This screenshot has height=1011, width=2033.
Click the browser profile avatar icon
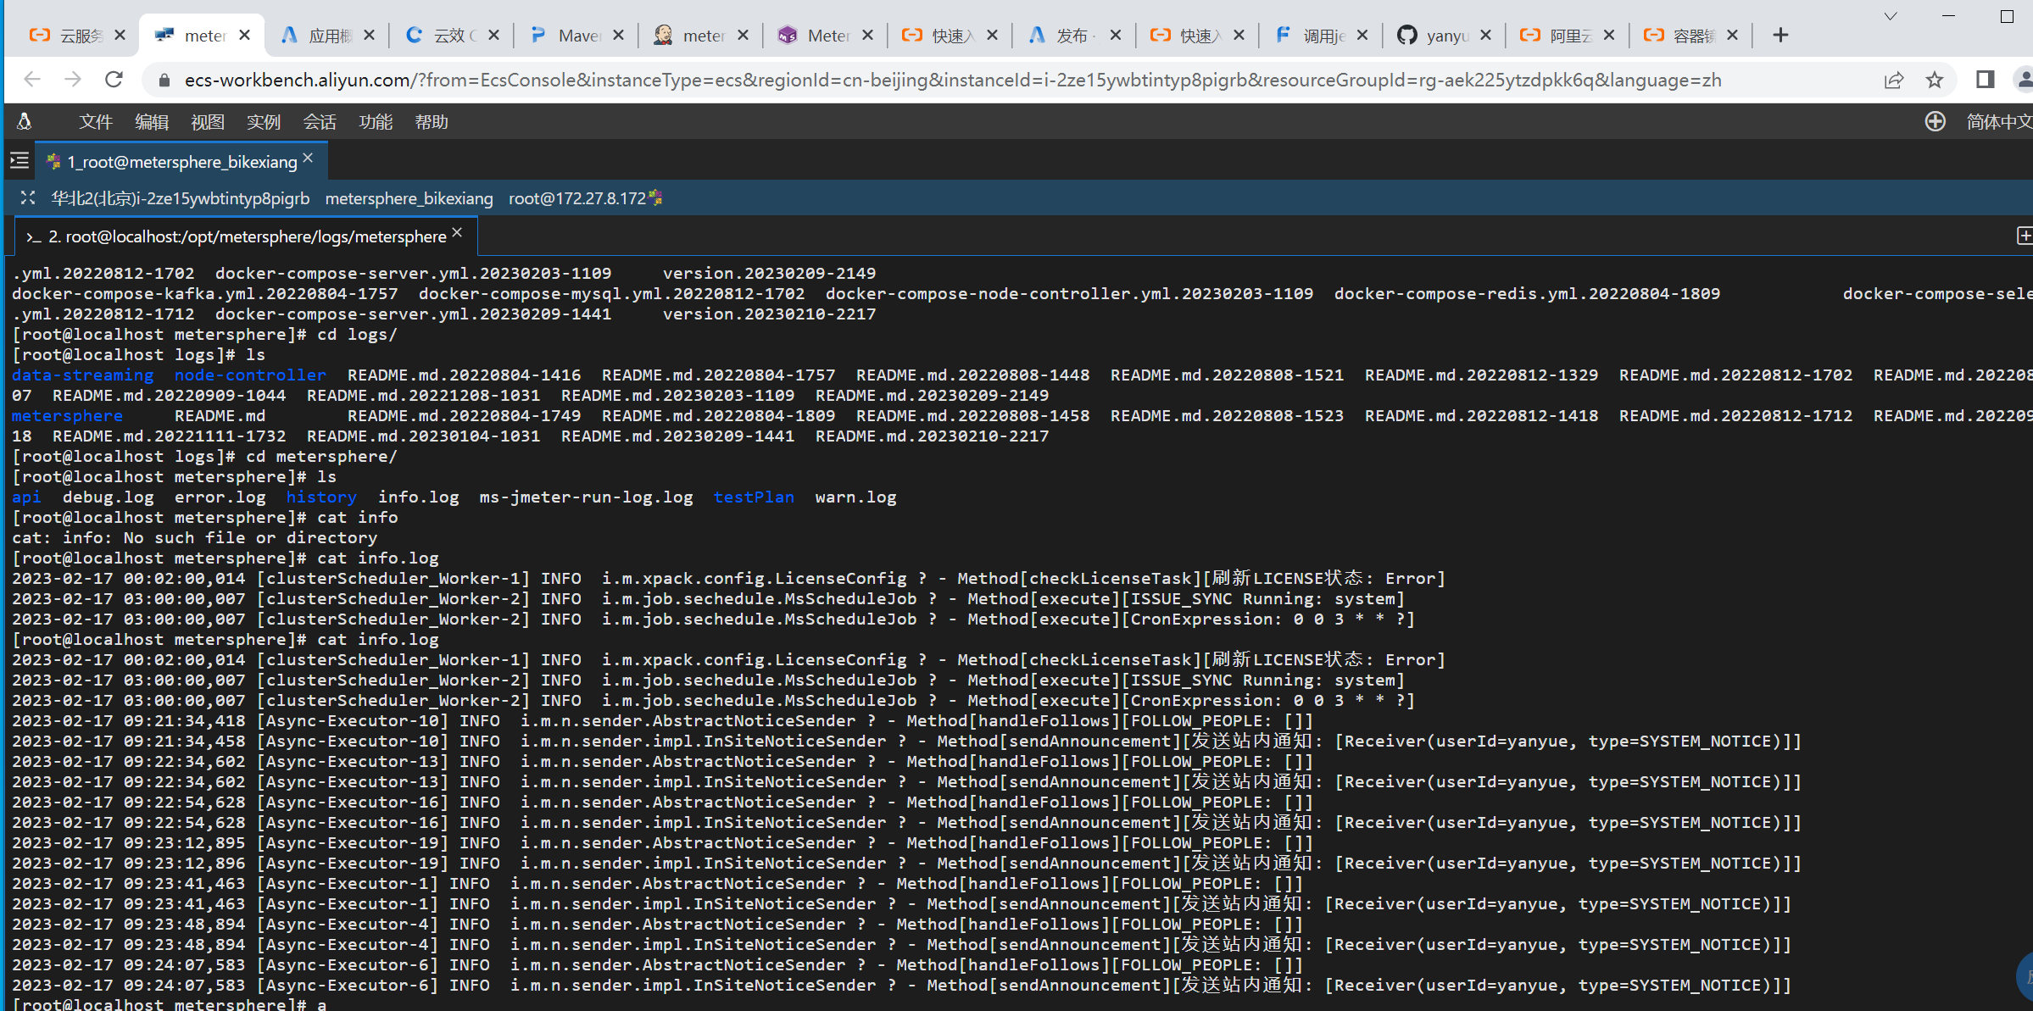coord(2026,80)
